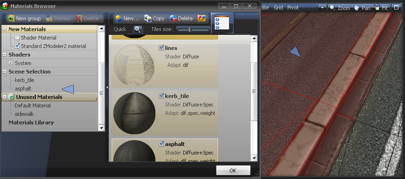Click the Quick search magnifier icon
405x179 pixels.
tap(138, 30)
